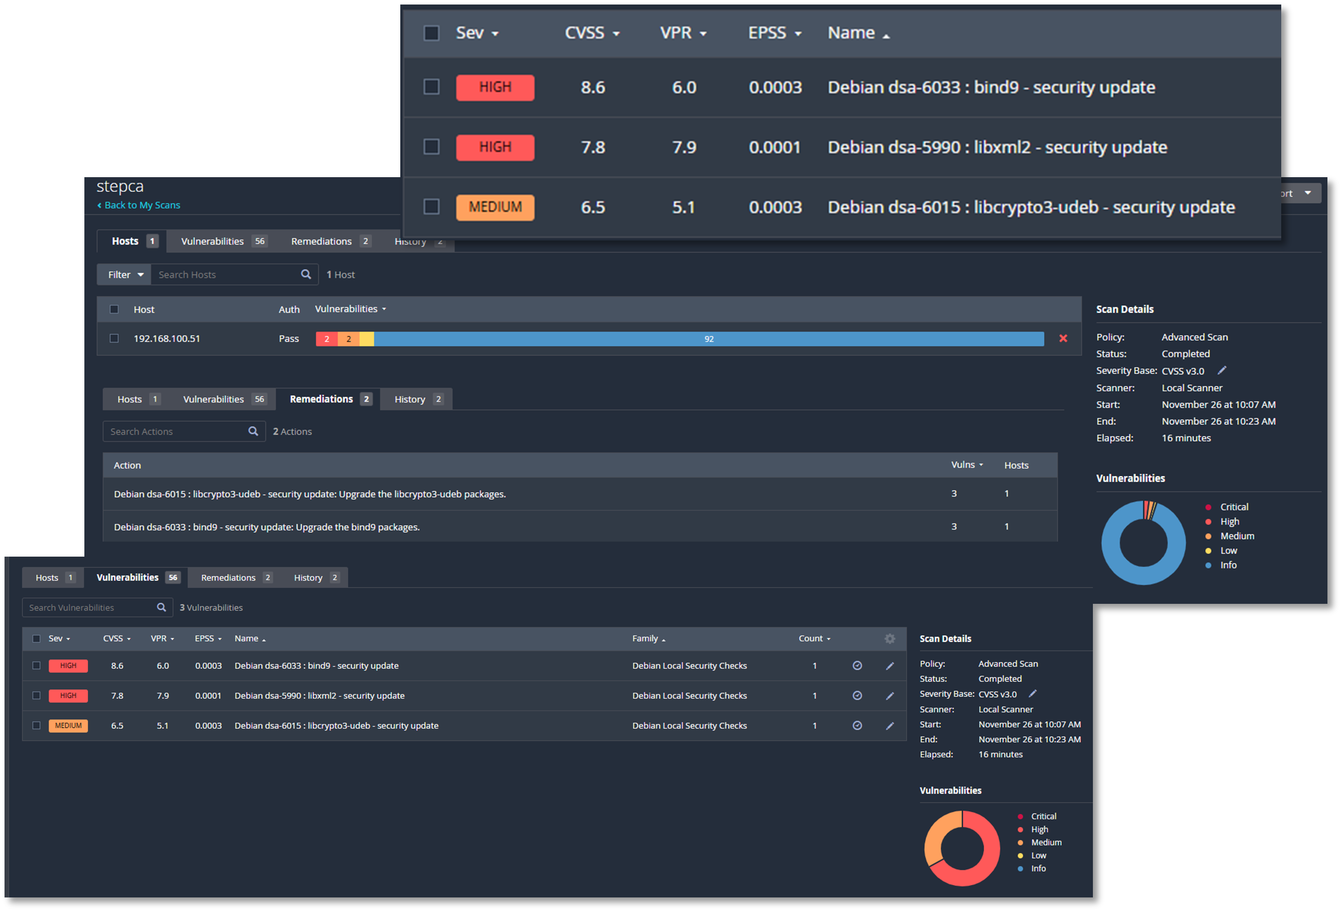1342x912 pixels.
Task: Open the Vulnerabilities column sort dropdown
Action: pos(350,309)
